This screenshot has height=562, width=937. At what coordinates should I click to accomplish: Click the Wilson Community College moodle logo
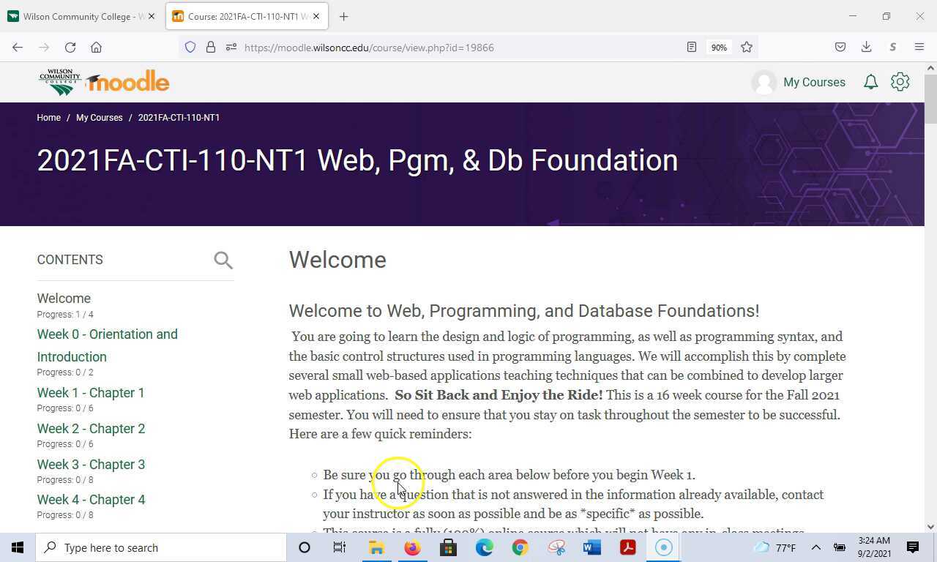click(102, 81)
